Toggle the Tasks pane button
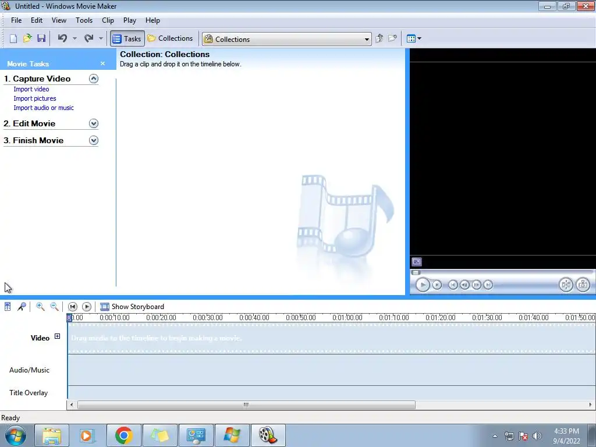This screenshot has height=447, width=596. pyautogui.click(x=127, y=39)
